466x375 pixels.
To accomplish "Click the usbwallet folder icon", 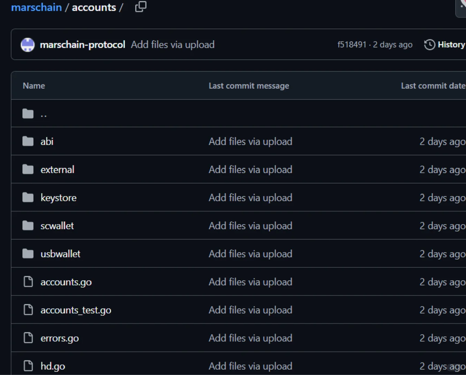I will 28,254.
